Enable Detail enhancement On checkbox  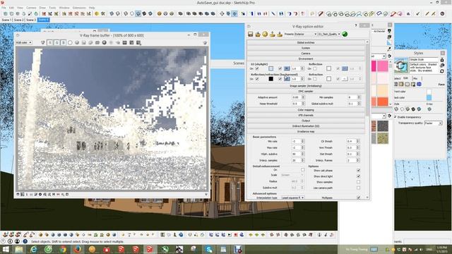[303, 169]
